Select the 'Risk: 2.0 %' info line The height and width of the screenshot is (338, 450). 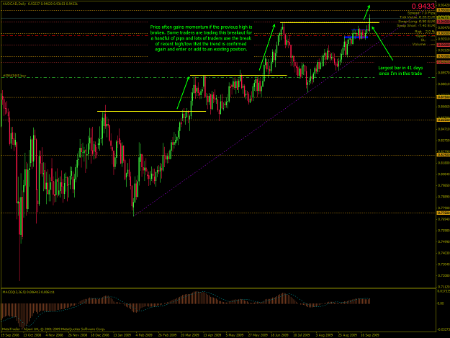pos(425,32)
